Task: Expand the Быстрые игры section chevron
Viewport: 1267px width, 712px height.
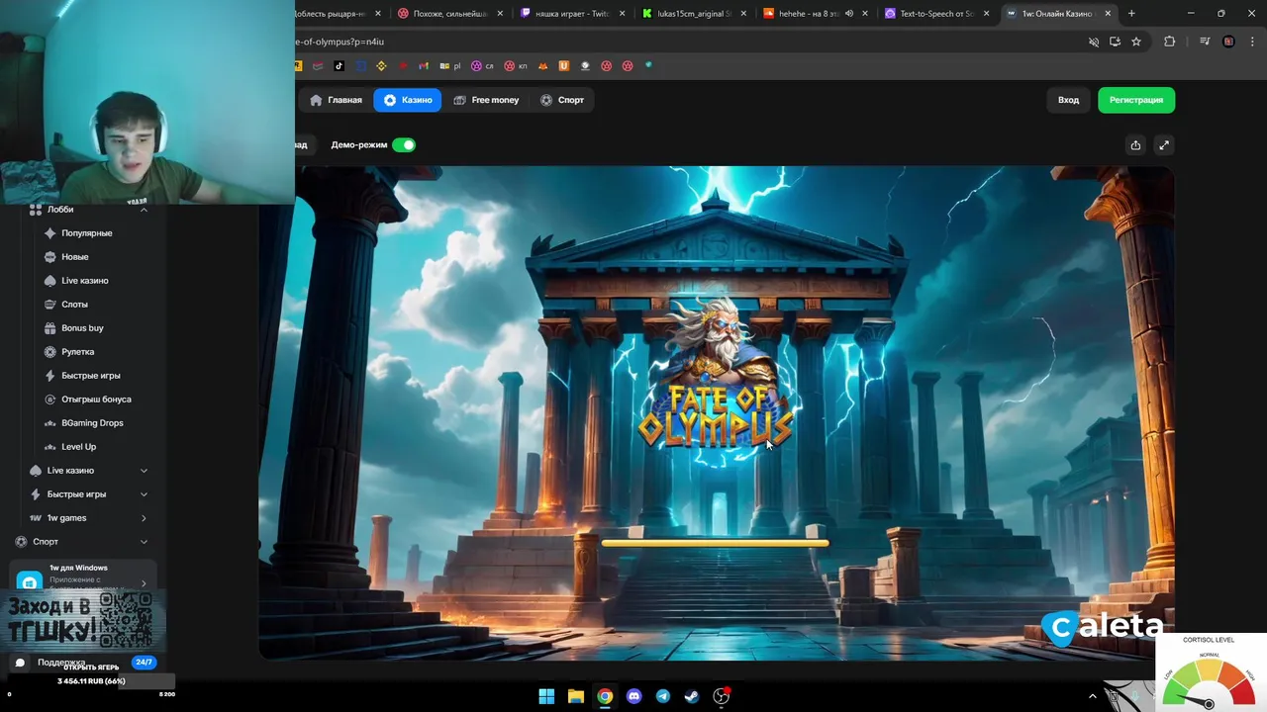Action: 144,494
